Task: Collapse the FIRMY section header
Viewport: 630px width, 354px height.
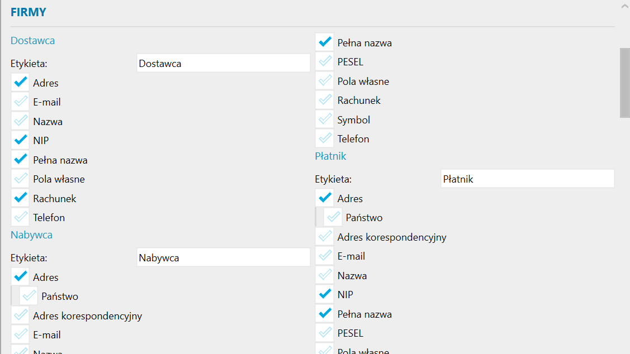Action: [29, 12]
